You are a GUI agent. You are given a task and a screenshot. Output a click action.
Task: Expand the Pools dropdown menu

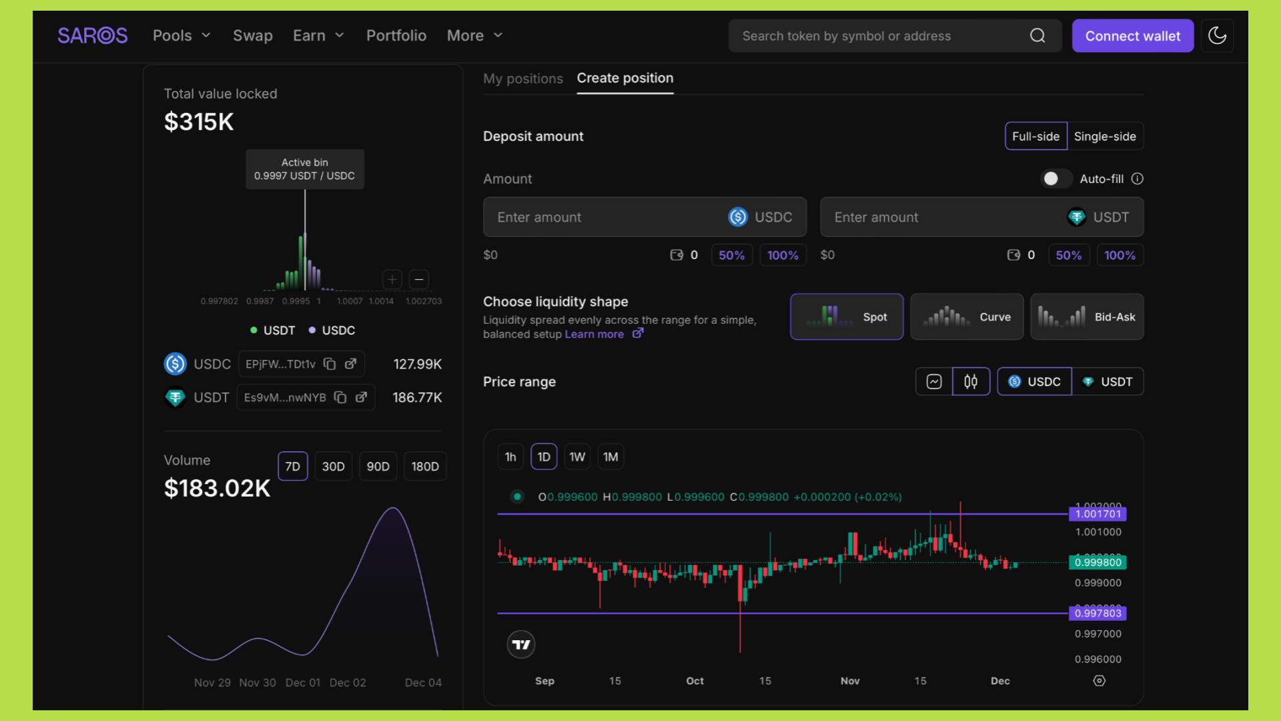point(181,35)
